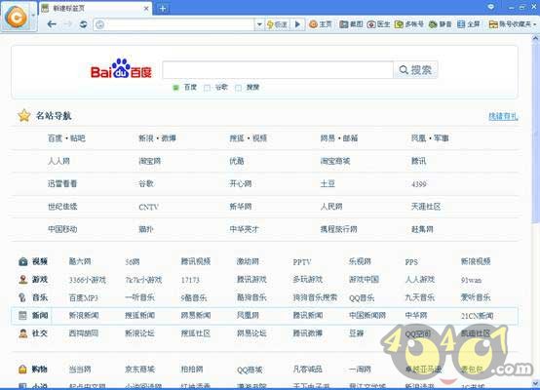Click into the Baidu search input box
The image size is (540, 390).
click(278, 70)
